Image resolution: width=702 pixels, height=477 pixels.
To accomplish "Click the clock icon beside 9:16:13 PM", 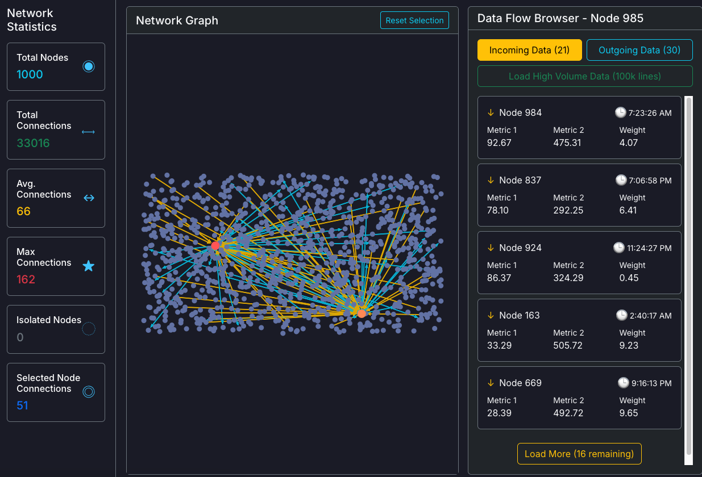I will tap(623, 383).
